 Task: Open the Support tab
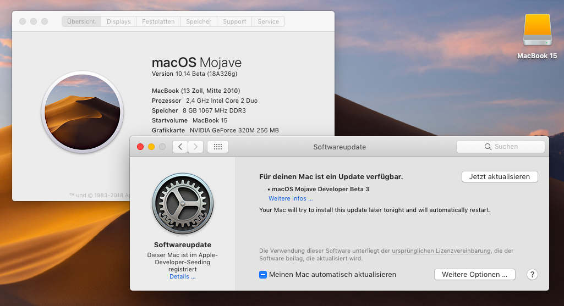point(234,21)
